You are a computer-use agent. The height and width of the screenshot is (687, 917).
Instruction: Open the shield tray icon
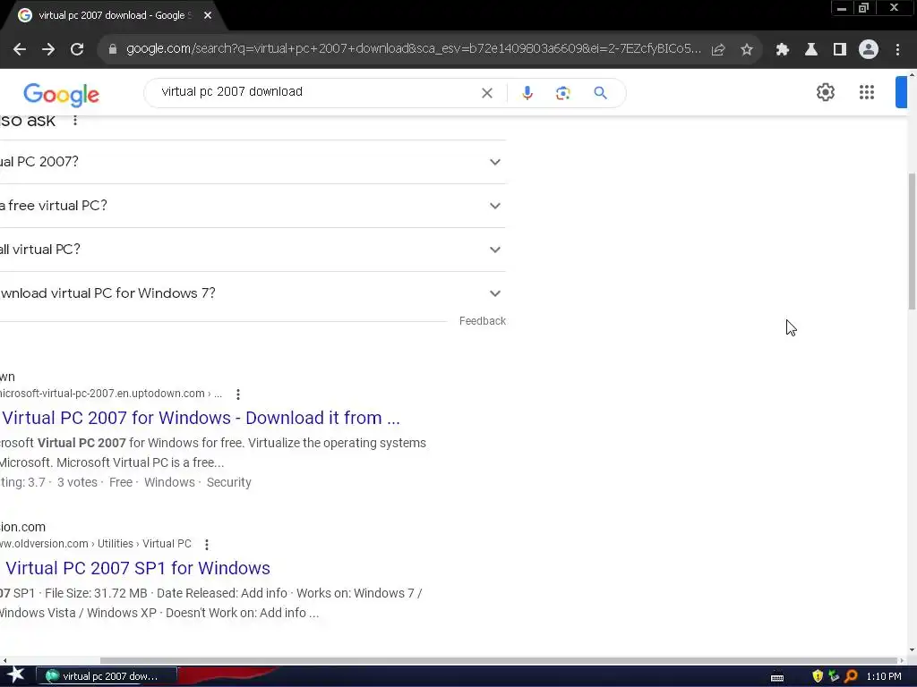[x=818, y=676]
